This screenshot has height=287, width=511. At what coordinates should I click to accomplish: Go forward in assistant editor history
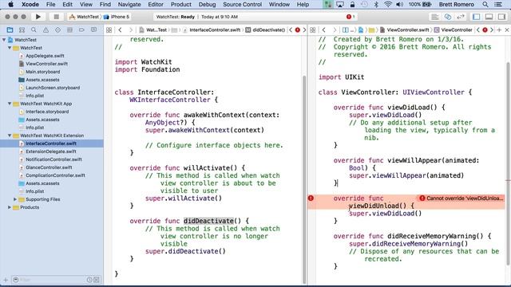(x=335, y=30)
